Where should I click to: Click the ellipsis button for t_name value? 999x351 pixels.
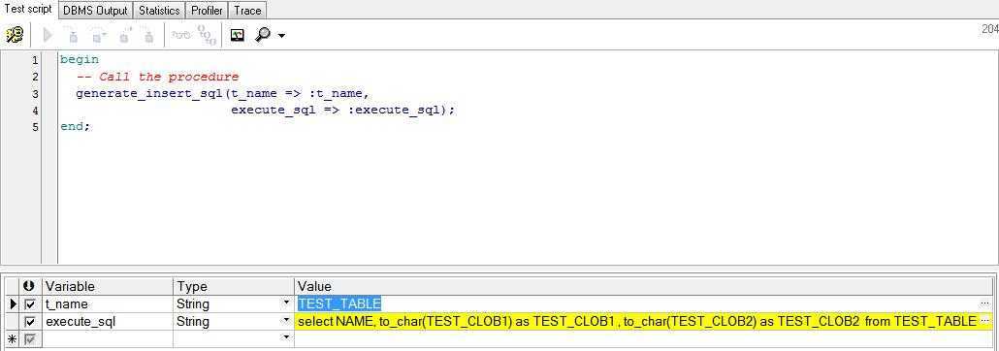(x=985, y=303)
